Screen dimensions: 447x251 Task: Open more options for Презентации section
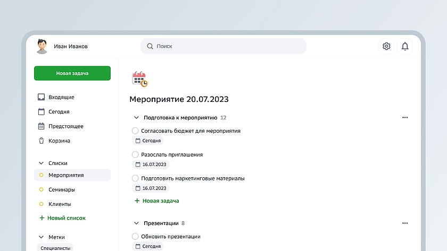[x=405, y=223]
